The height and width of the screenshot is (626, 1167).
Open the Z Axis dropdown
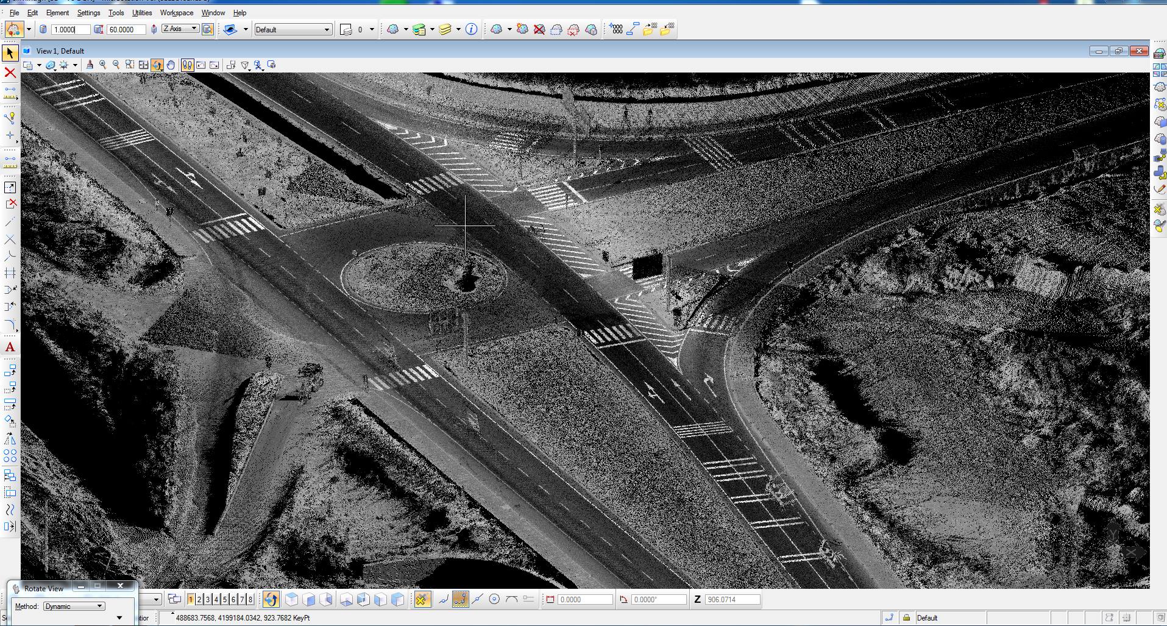click(x=180, y=29)
